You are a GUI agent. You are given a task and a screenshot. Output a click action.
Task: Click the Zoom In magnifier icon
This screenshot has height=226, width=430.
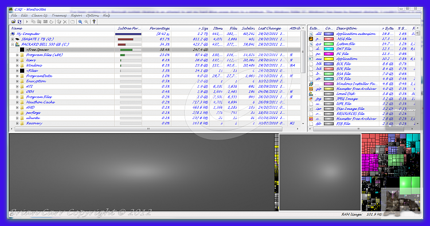click(x=80, y=22)
